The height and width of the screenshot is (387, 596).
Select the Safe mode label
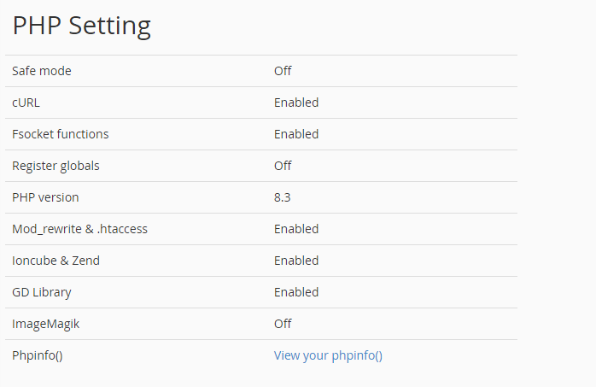click(x=42, y=71)
